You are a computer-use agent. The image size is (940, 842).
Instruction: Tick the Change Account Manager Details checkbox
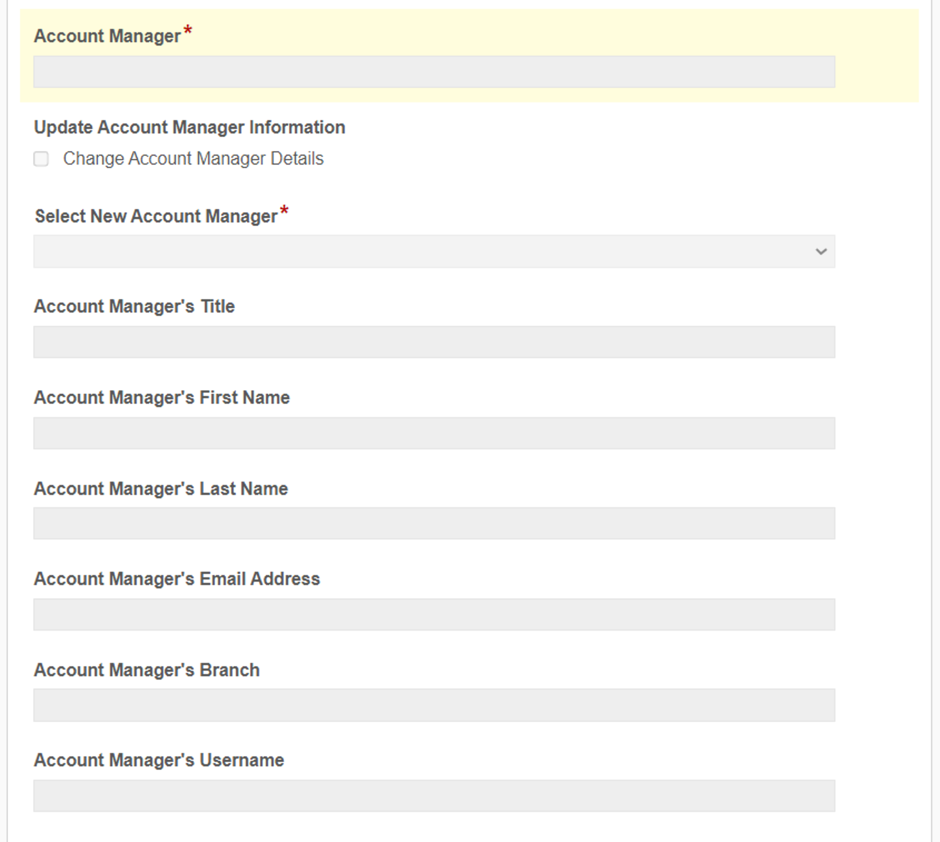click(41, 159)
